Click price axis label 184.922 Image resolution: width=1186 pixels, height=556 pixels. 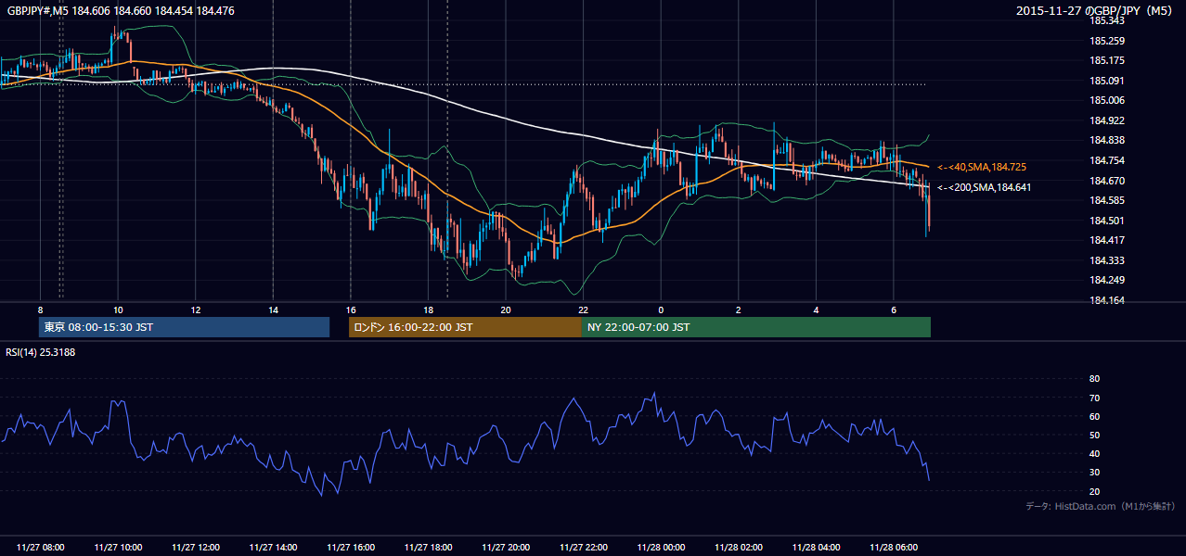1107,120
